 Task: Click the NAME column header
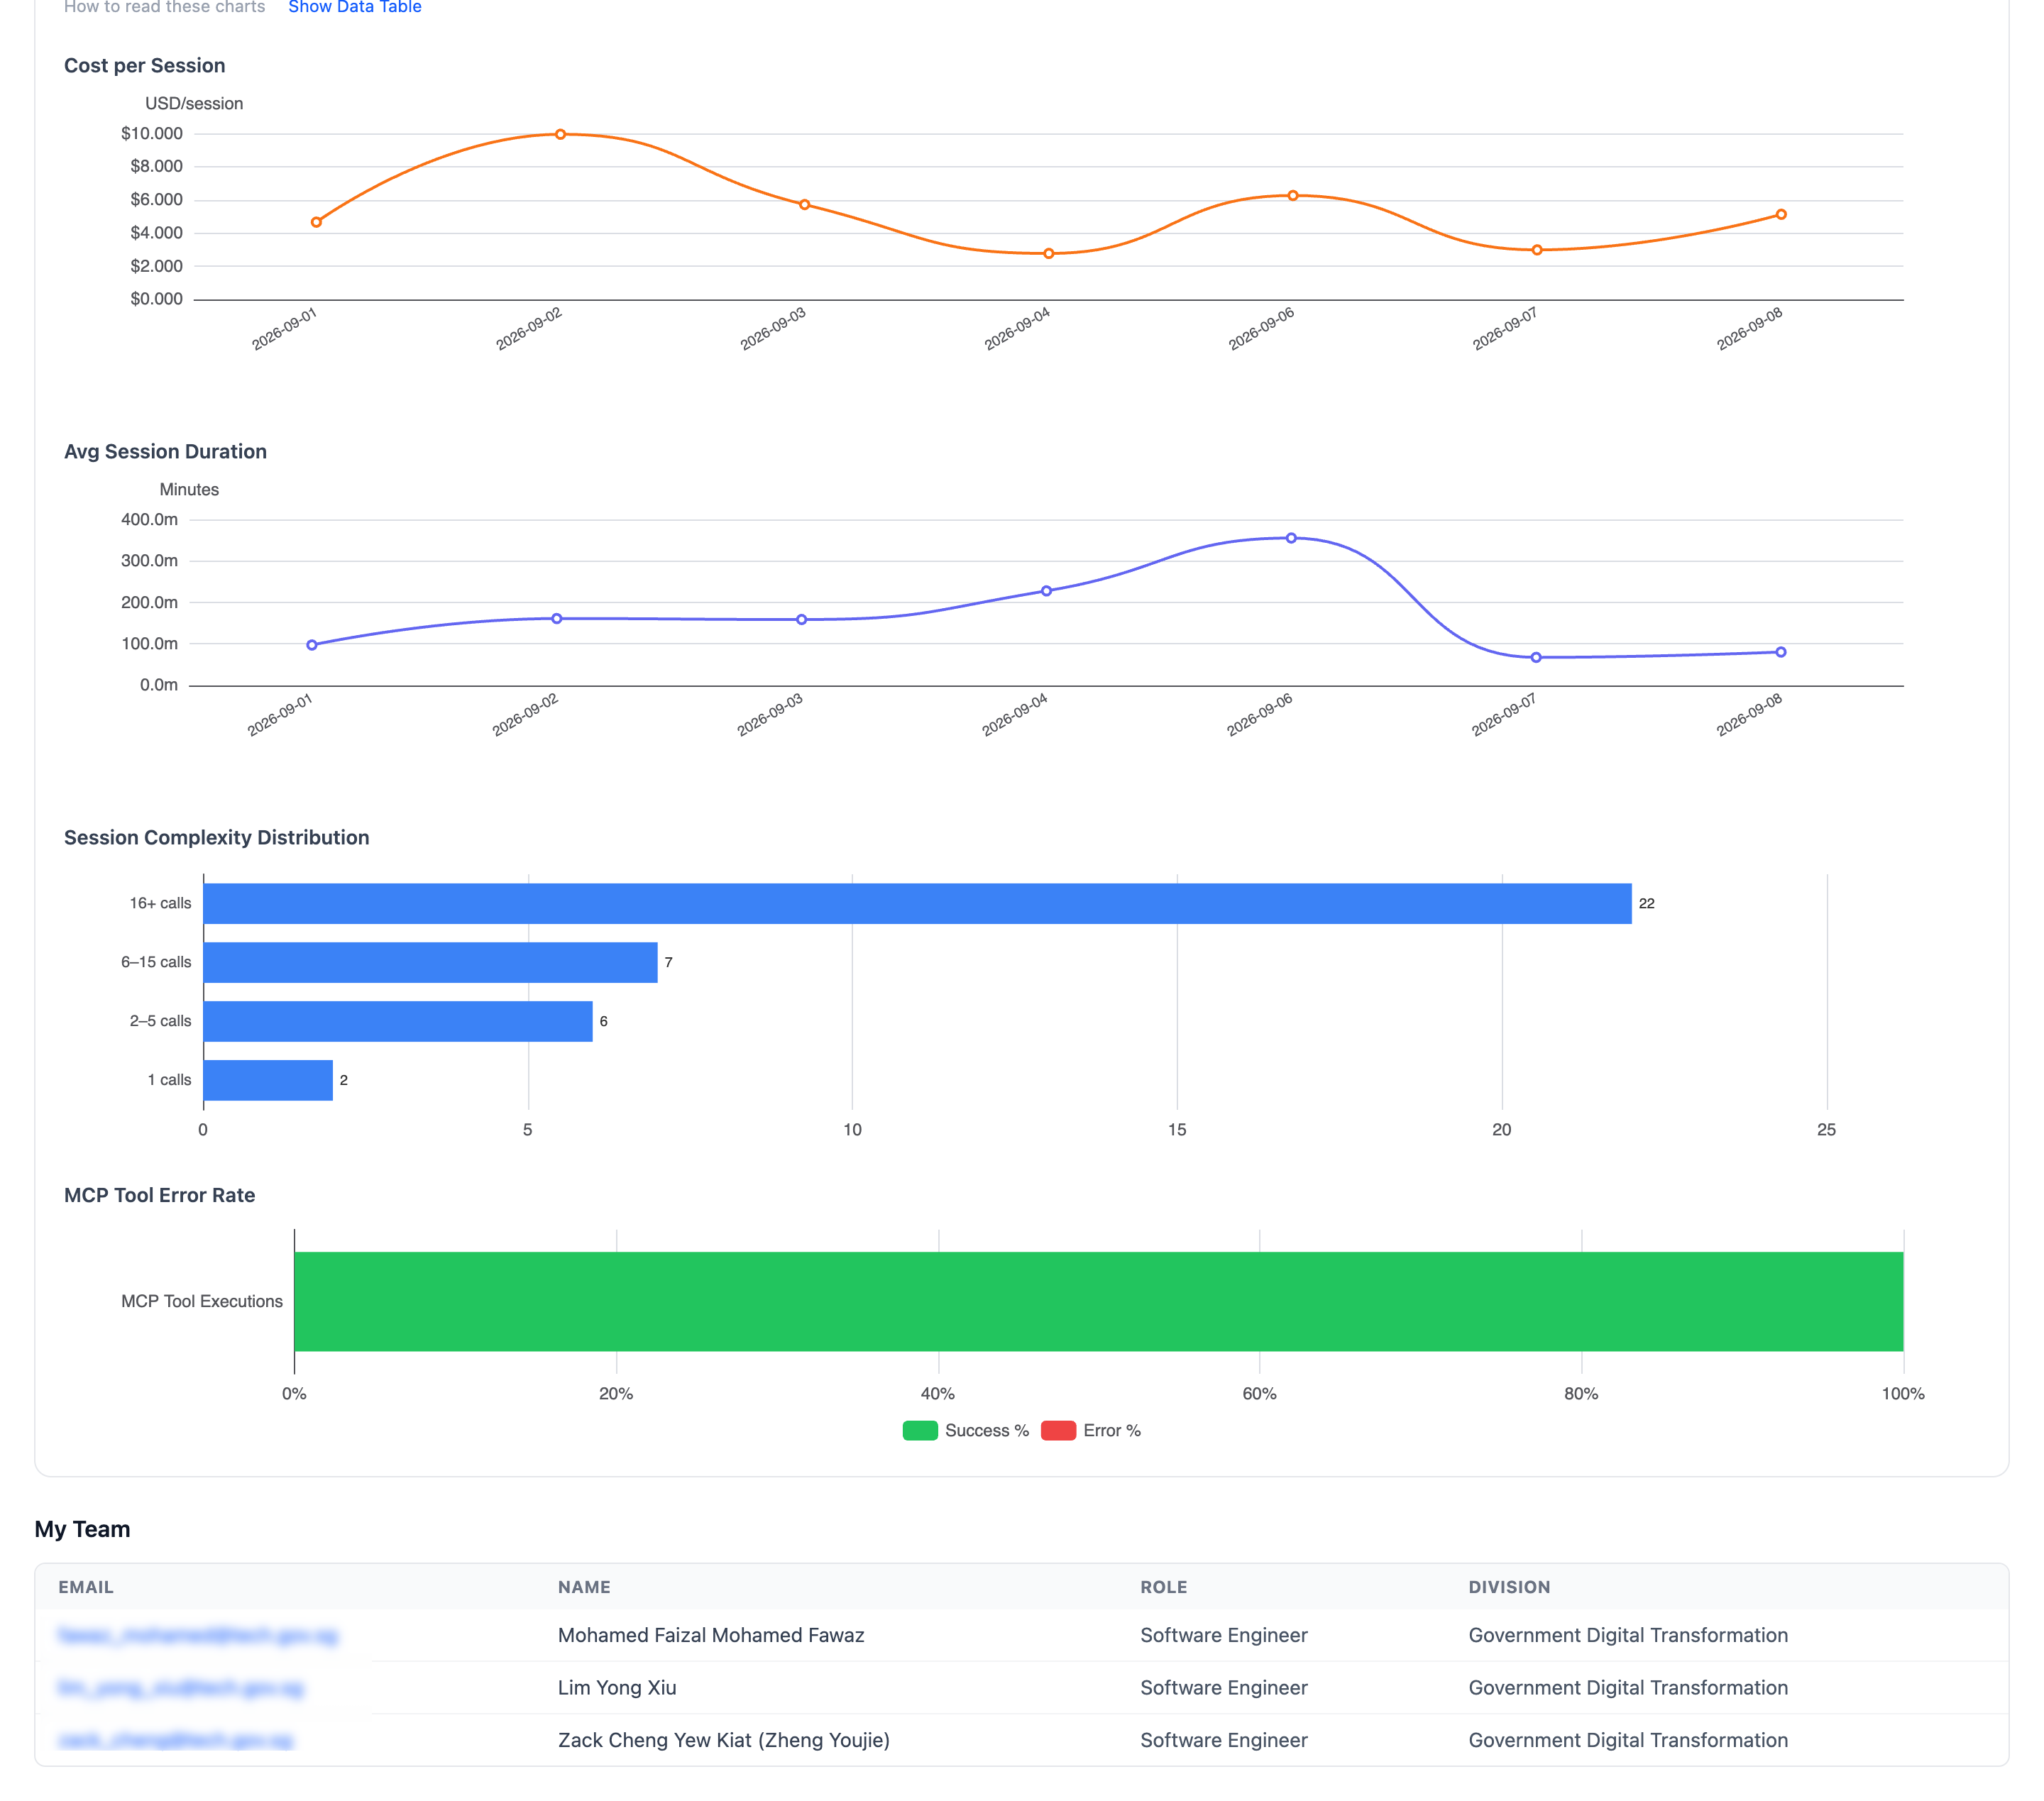click(584, 1588)
